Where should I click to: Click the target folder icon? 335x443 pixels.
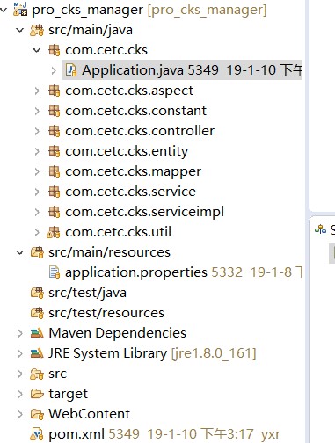point(37,394)
